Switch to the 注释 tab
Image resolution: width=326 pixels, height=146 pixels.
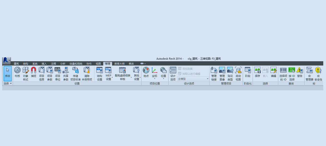pyautogui.click(x=53, y=64)
